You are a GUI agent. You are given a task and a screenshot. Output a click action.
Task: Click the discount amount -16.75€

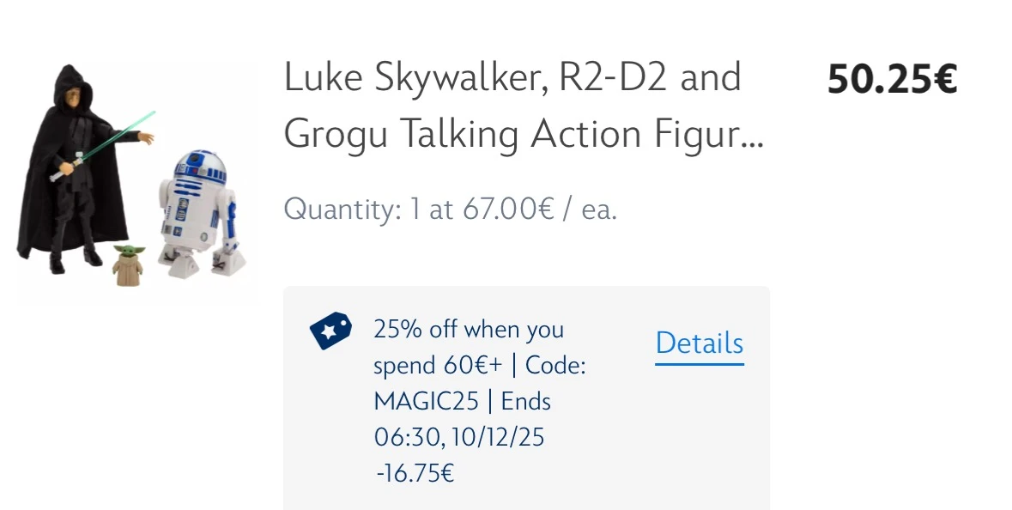(x=413, y=472)
